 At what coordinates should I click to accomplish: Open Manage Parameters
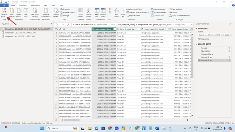coord(46,13)
